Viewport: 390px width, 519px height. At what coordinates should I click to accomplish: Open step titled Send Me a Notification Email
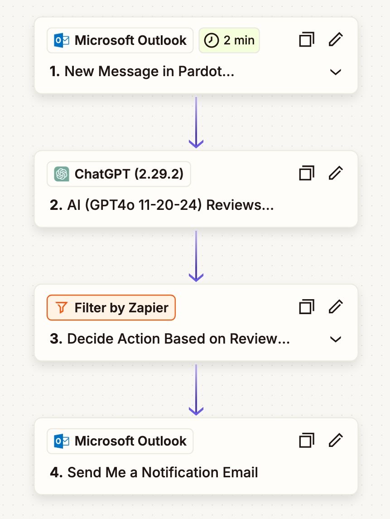(154, 472)
